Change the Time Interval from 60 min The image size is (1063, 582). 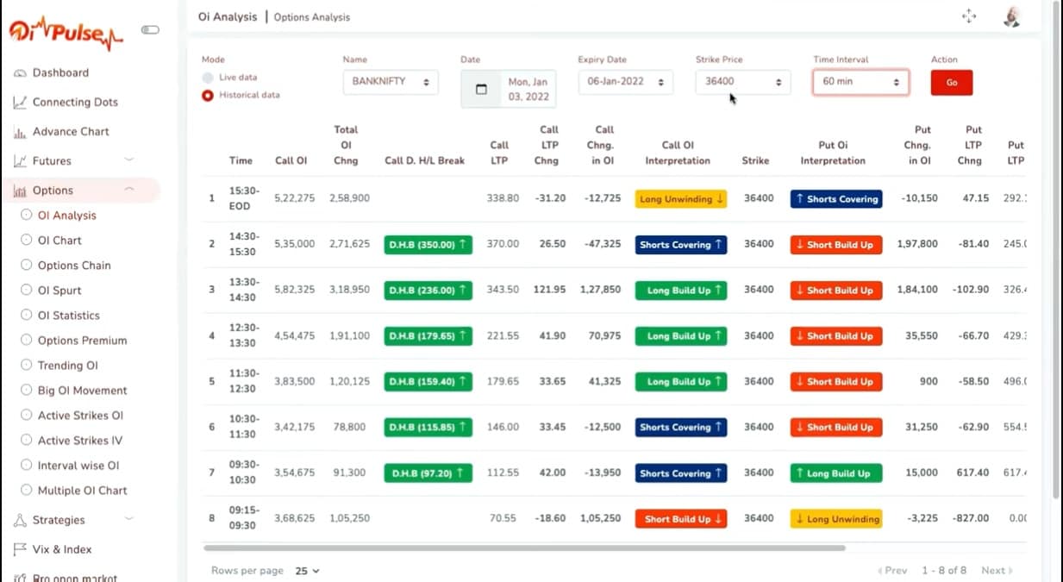coord(860,82)
